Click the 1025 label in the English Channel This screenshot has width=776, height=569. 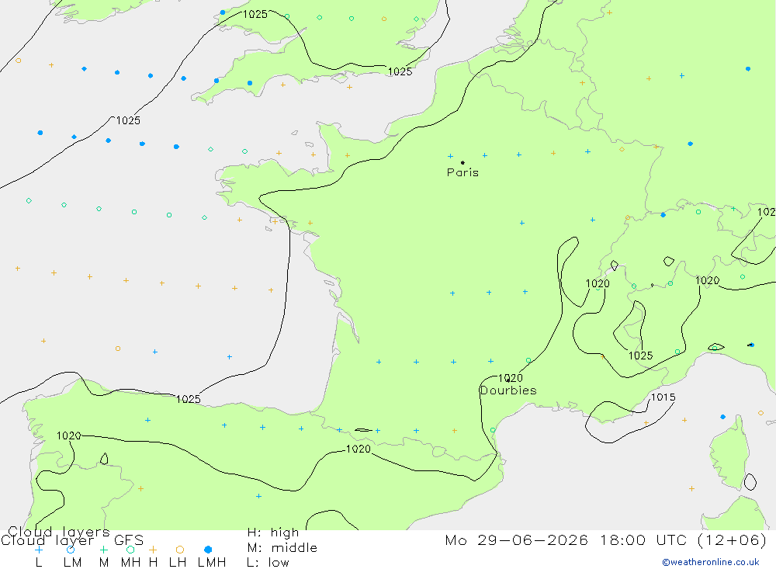[x=400, y=72]
